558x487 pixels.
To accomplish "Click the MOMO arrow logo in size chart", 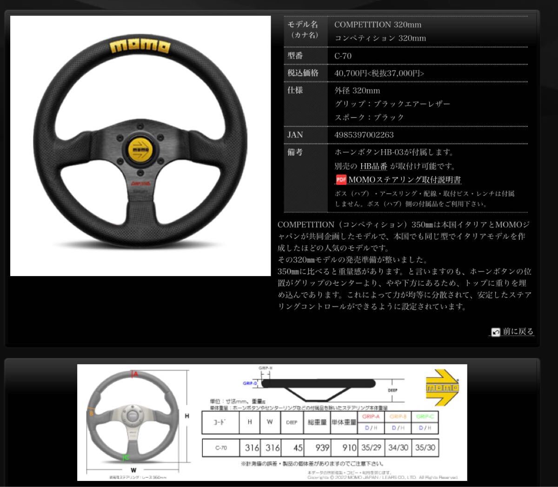I will 442,388.
